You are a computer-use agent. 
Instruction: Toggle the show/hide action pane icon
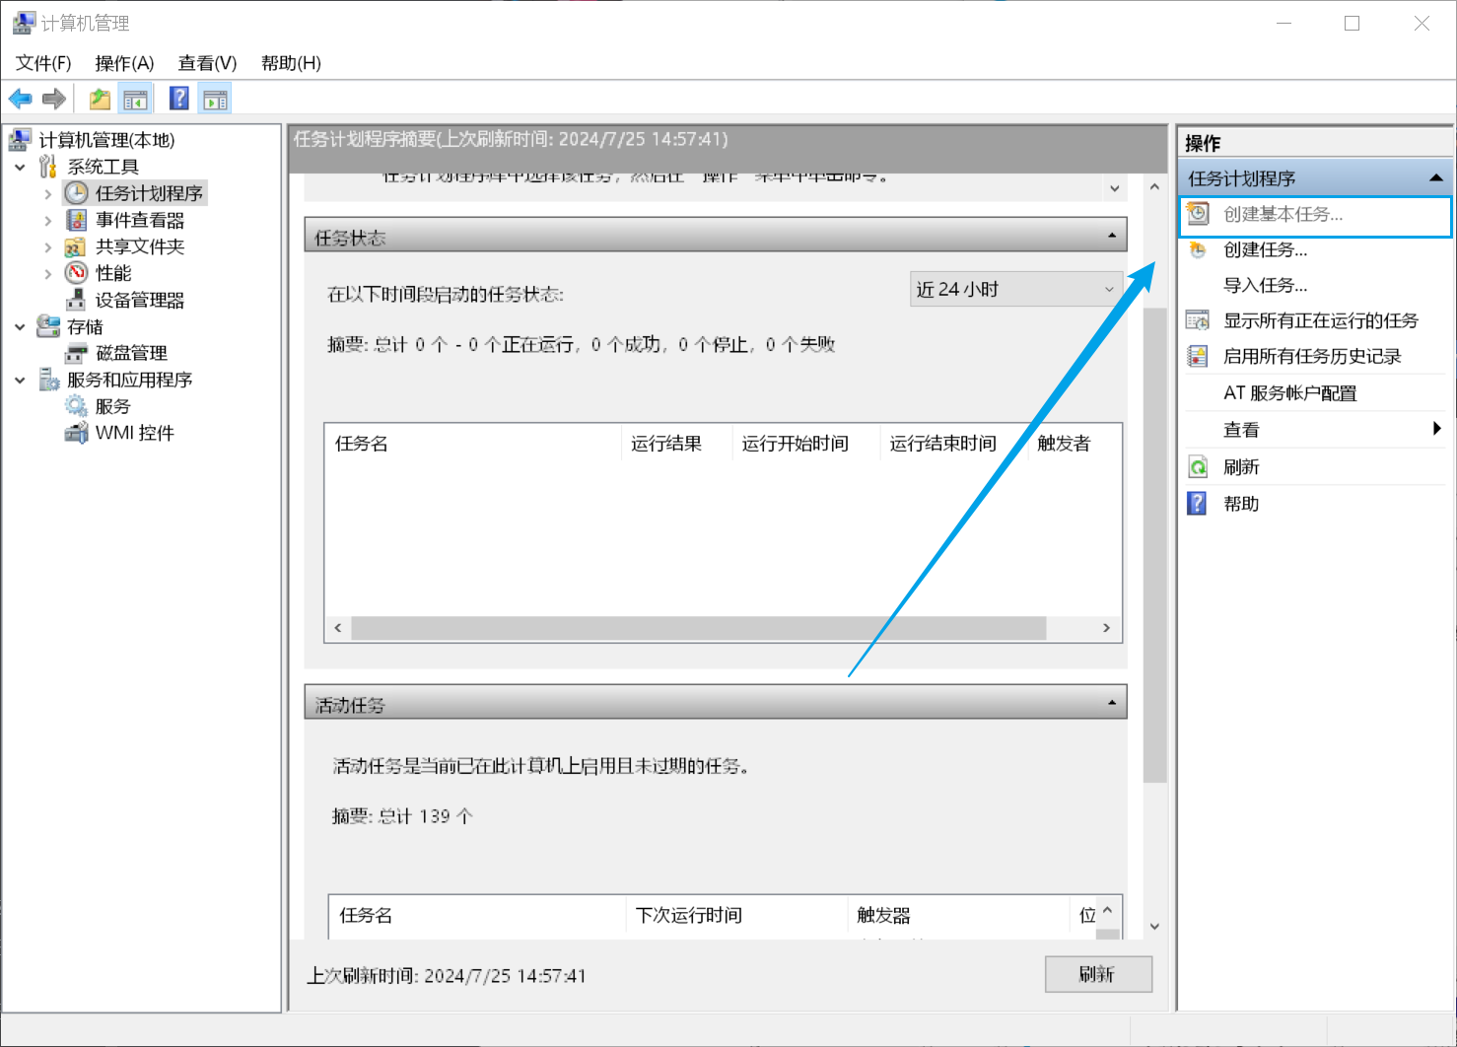[x=215, y=99]
